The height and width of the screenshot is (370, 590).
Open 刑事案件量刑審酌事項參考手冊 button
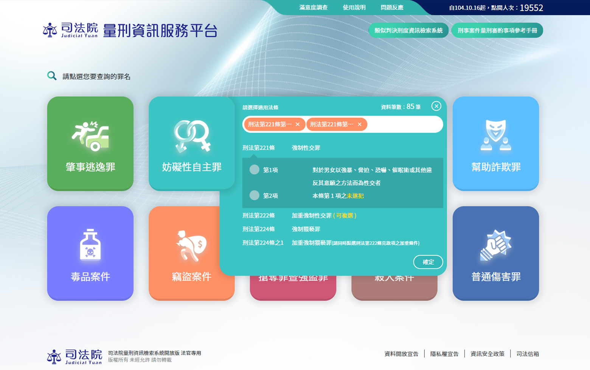(x=497, y=30)
